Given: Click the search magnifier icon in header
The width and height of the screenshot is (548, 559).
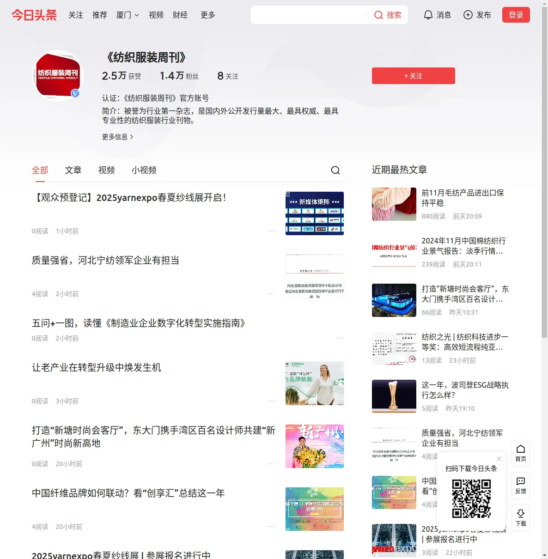Looking at the screenshot, I should tap(378, 15).
